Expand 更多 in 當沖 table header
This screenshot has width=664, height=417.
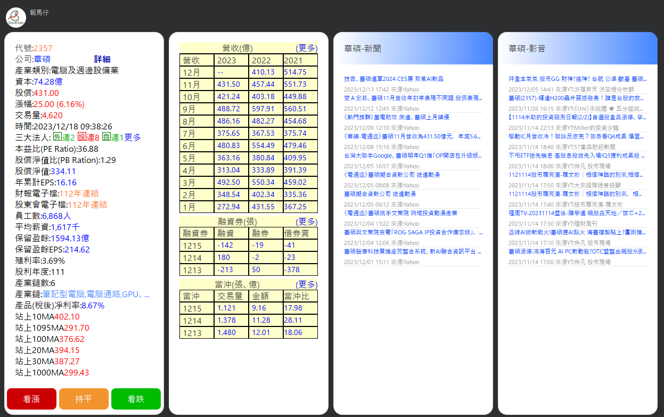(306, 284)
